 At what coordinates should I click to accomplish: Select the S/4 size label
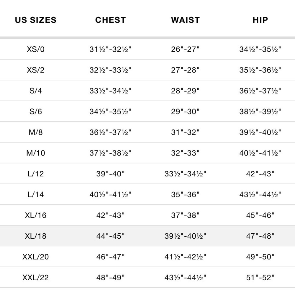[x=36, y=91]
